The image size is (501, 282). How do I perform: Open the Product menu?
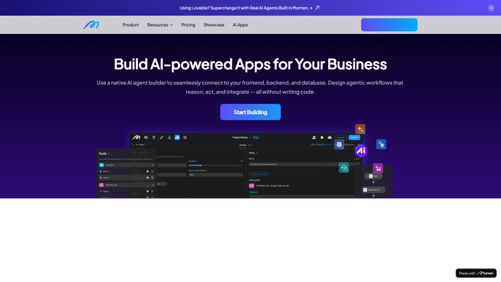click(x=131, y=25)
